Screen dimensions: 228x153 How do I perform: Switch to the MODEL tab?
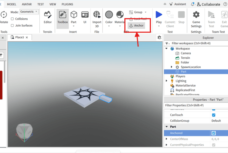tap(12, 4)
